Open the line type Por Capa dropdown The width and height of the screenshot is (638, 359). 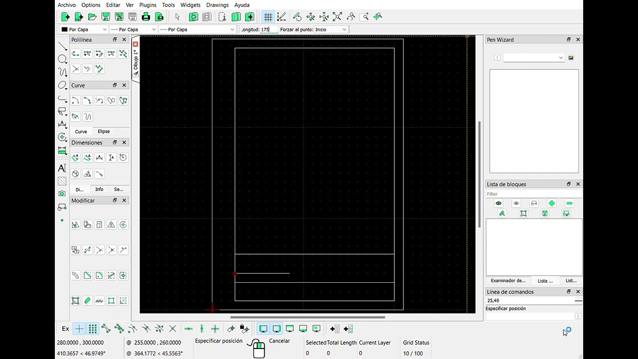coord(197,29)
